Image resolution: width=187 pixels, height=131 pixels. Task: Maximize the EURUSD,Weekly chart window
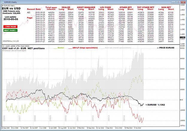point(178,2)
